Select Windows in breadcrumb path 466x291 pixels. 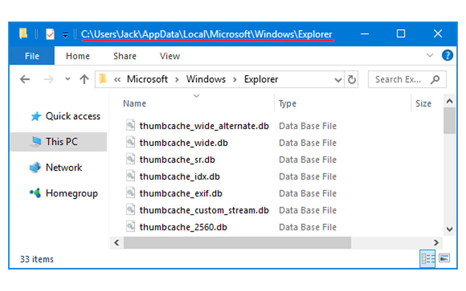[206, 79]
